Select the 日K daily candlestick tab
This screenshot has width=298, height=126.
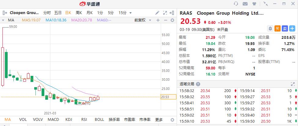[x=68, y=13]
